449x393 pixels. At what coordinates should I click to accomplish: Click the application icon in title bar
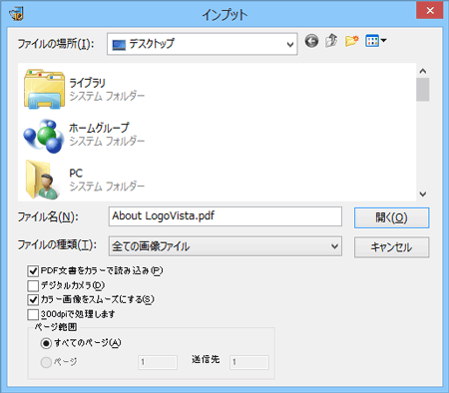coord(16,14)
